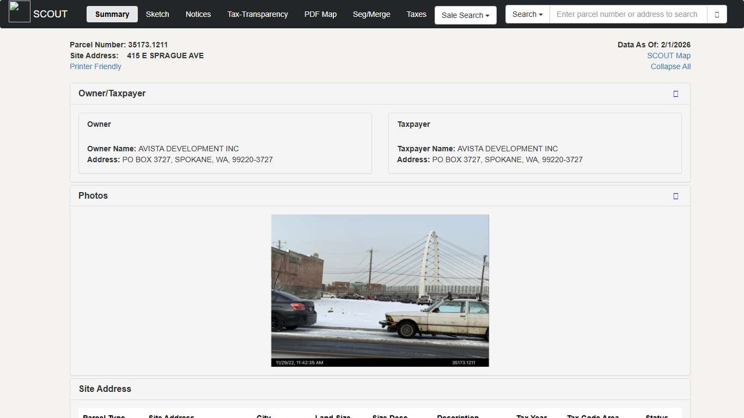Click inside the parcel number search field
This screenshot has width=744, height=418.
tap(626, 14)
